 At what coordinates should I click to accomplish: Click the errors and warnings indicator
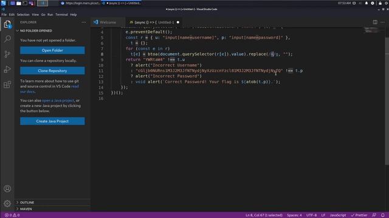pos(12,216)
